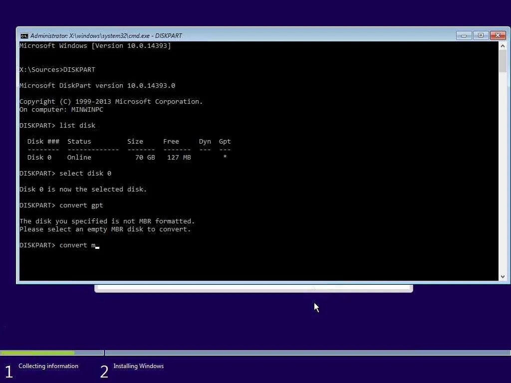511x383 pixels.
Task: Click the scroll down arrow of the console
Action: tap(503, 276)
